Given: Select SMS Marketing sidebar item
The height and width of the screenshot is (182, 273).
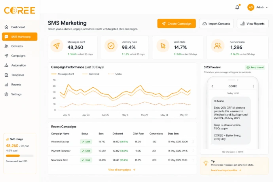Looking at the screenshot, I should click(x=20, y=36).
